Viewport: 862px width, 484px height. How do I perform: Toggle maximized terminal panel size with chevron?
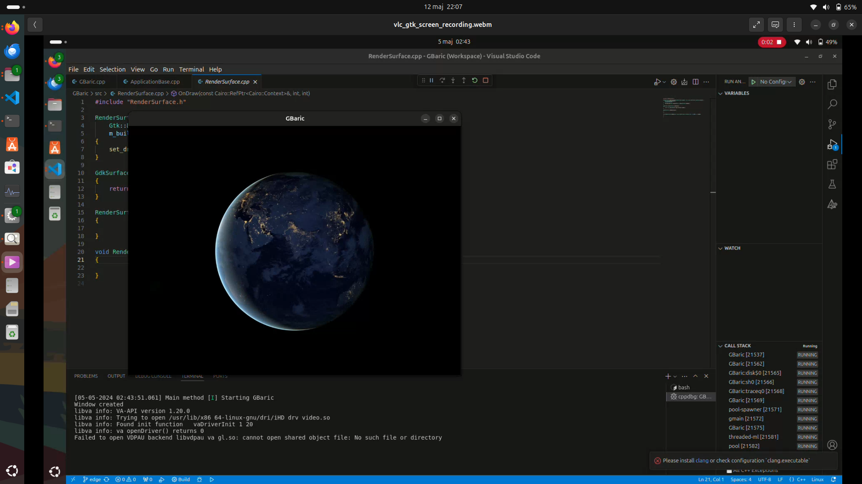(x=695, y=376)
